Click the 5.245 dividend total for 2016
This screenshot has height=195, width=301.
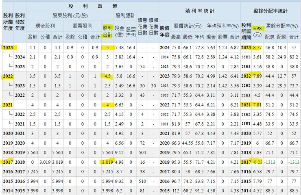107,171
